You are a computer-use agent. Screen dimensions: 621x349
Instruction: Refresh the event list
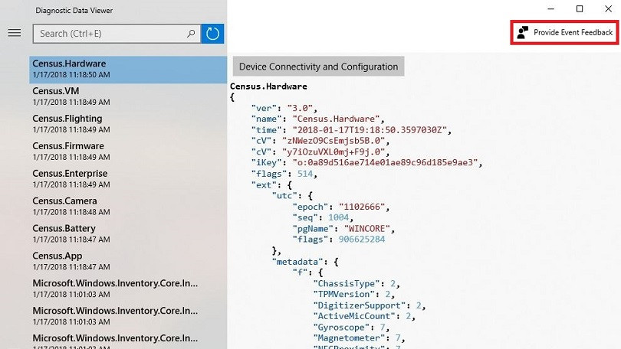[212, 34]
